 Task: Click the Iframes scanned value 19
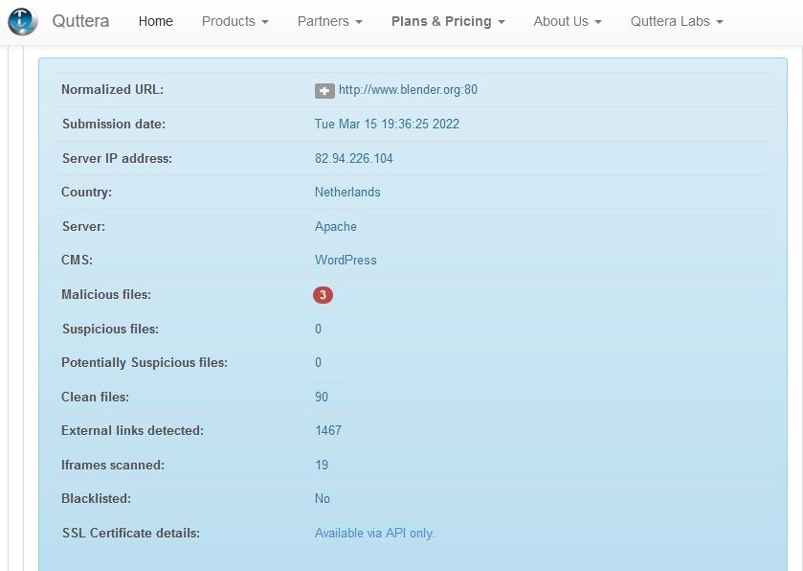322,466
